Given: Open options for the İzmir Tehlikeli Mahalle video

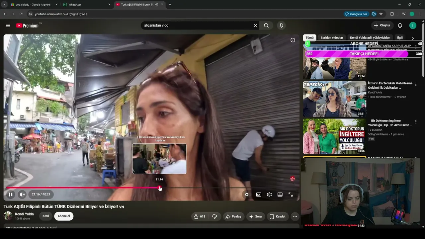Looking at the screenshot, I should (416, 84).
